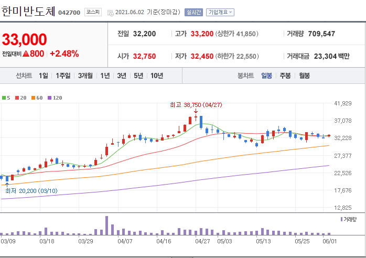Screen dimensions: 366x258
Task: Click the purple 120-day moving average swatch
Action: point(49,98)
